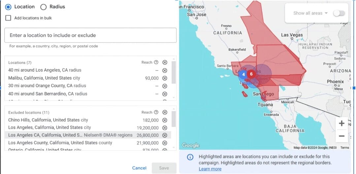This screenshot has height=174, width=356.
Task: Remove Chino Hills from excluded locations
Action: pos(165,120)
